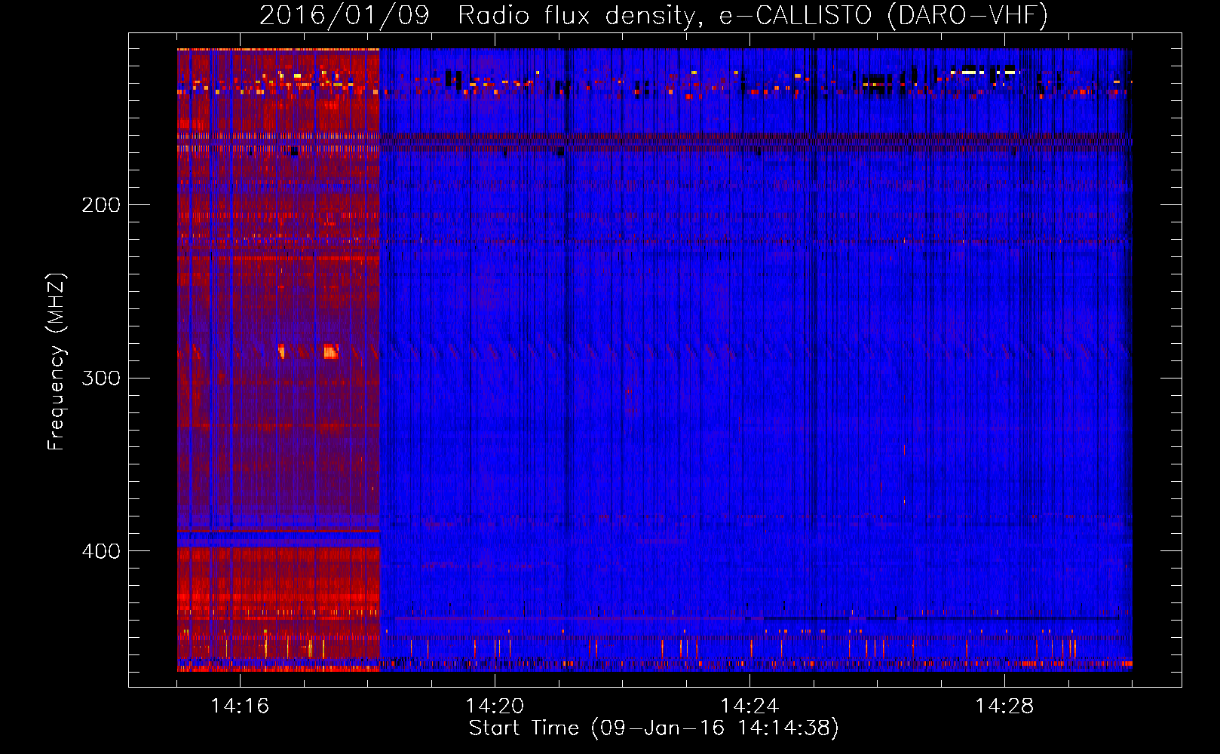Click the 200 frequency tick label
The image size is (1220, 754).
(101, 205)
